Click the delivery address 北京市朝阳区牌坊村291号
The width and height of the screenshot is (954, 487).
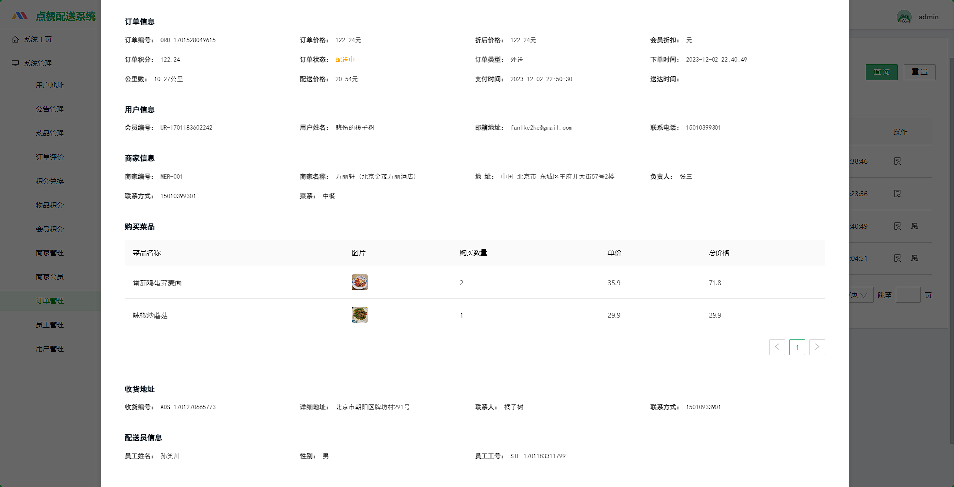coord(373,407)
